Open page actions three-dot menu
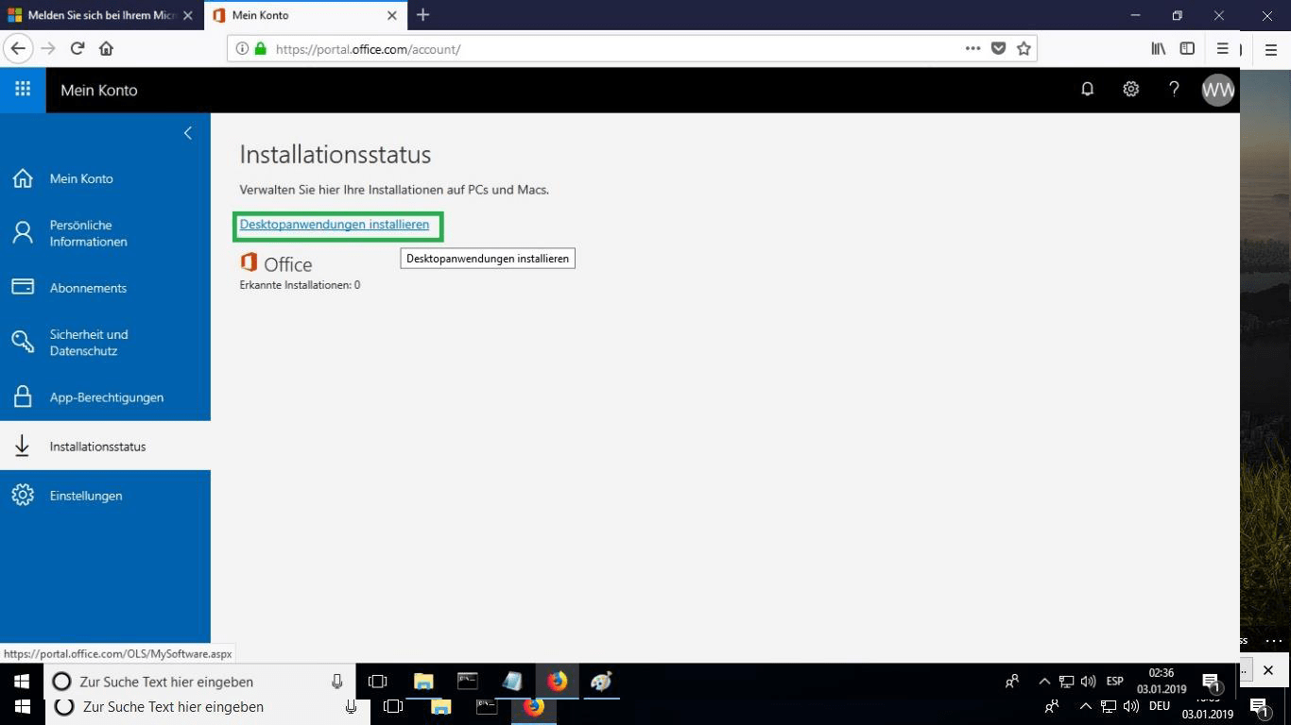1291x725 pixels. tap(973, 49)
